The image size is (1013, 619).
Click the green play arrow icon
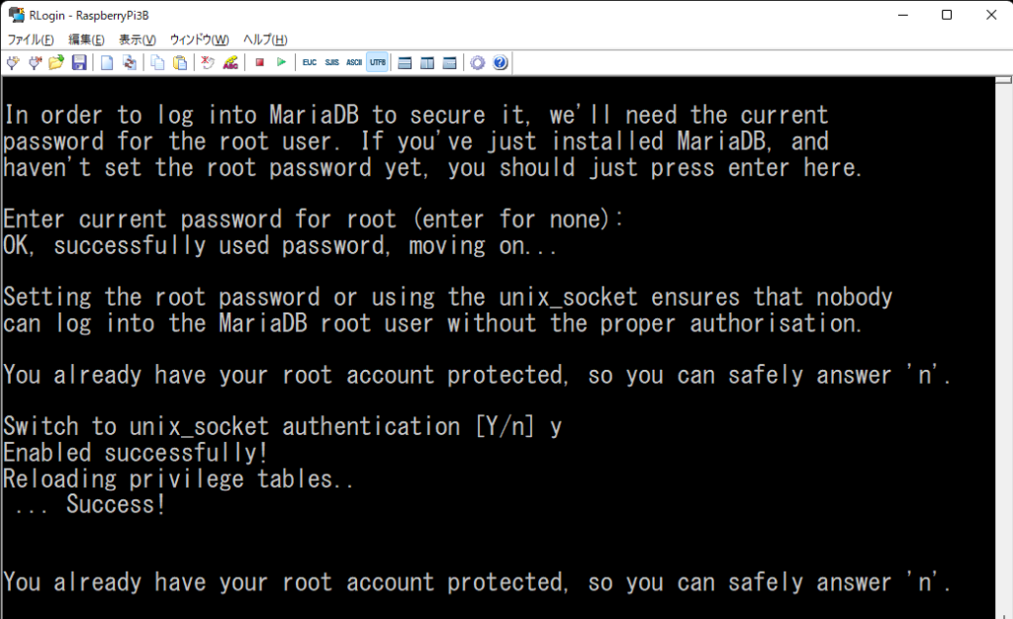(x=281, y=62)
